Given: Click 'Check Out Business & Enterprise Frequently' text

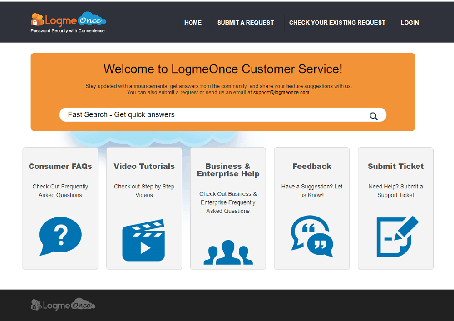Looking at the screenshot, I should [x=228, y=198].
